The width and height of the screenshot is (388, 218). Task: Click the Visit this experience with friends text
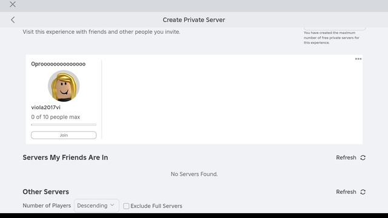(101, 32)
